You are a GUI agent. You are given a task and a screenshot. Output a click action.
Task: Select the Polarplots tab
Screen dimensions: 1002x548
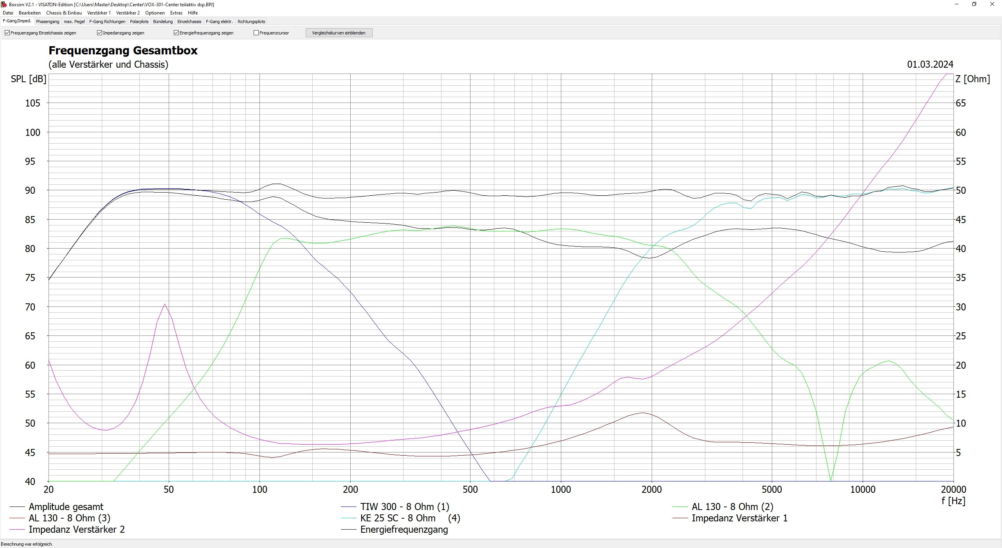click(139, 22)
